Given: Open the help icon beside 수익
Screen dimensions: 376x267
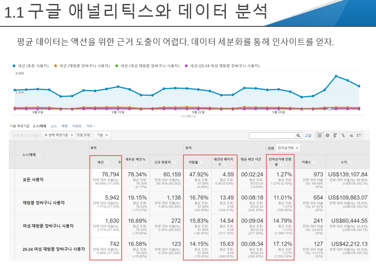Looking at the screenshot, I should [350, 162].
